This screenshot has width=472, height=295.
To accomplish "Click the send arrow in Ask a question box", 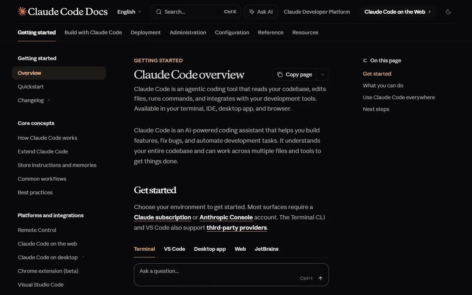I will (x=320, y=278).
